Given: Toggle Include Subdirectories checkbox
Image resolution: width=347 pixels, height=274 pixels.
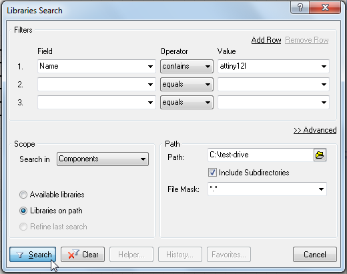Looking at the screenshot, I should 212,173.
